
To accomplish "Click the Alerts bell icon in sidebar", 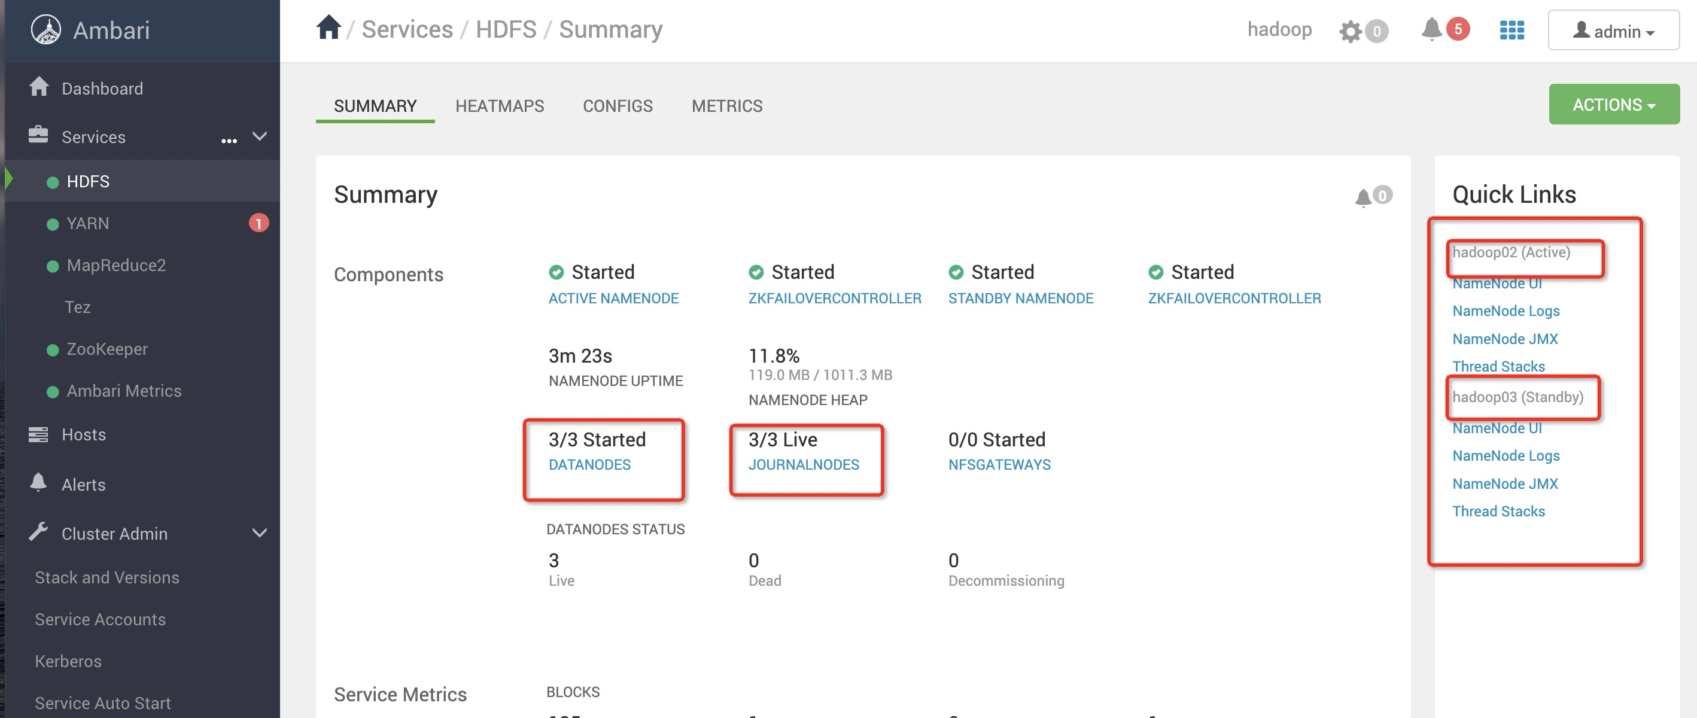I will tap(38, 482).
